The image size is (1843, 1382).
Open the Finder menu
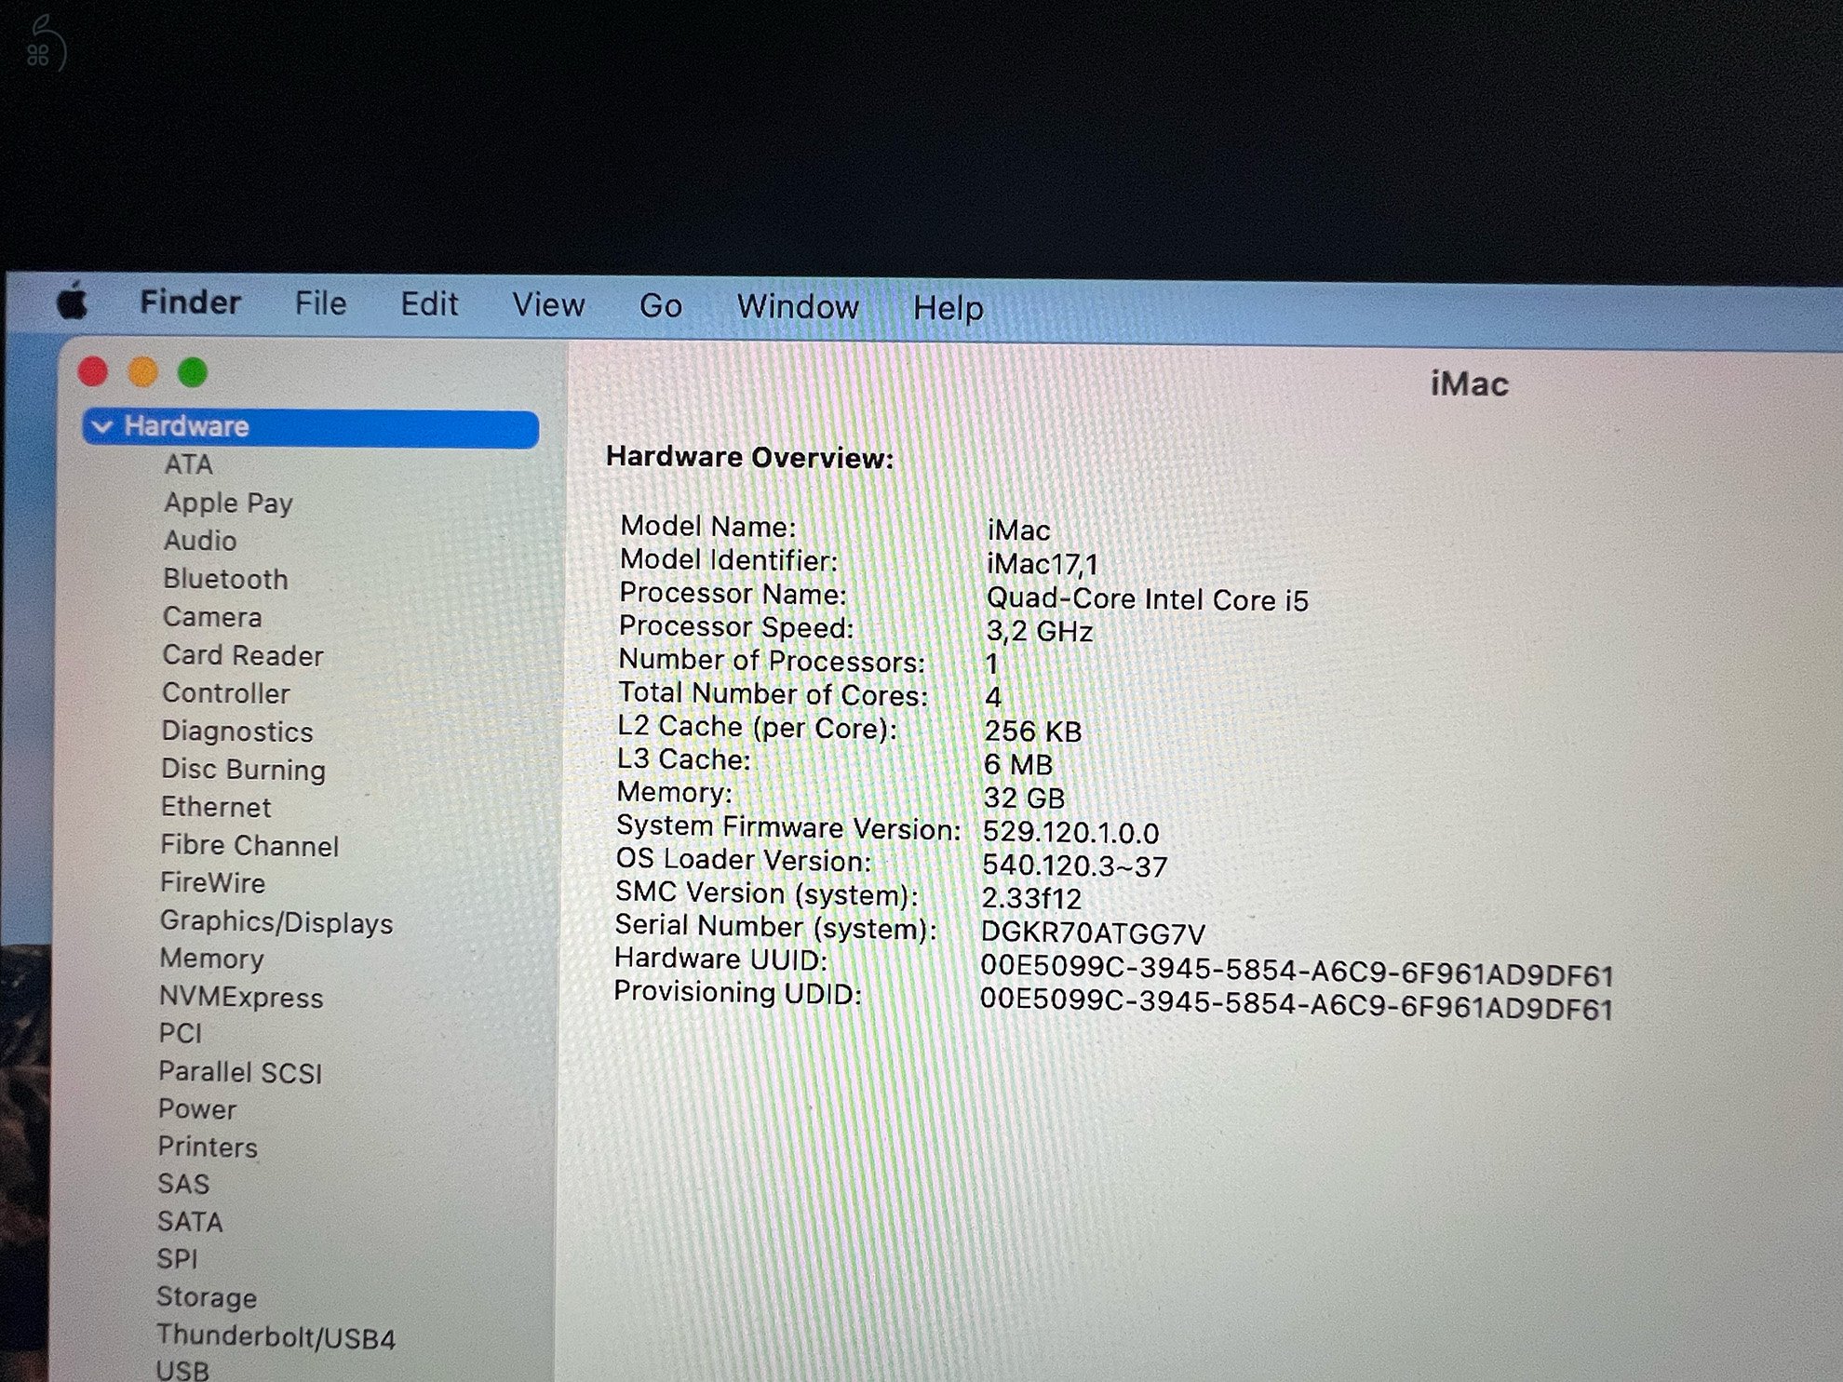coord(190,302)
